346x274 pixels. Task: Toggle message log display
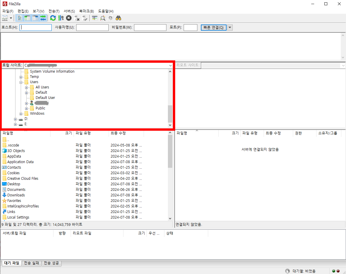(20, 18)
